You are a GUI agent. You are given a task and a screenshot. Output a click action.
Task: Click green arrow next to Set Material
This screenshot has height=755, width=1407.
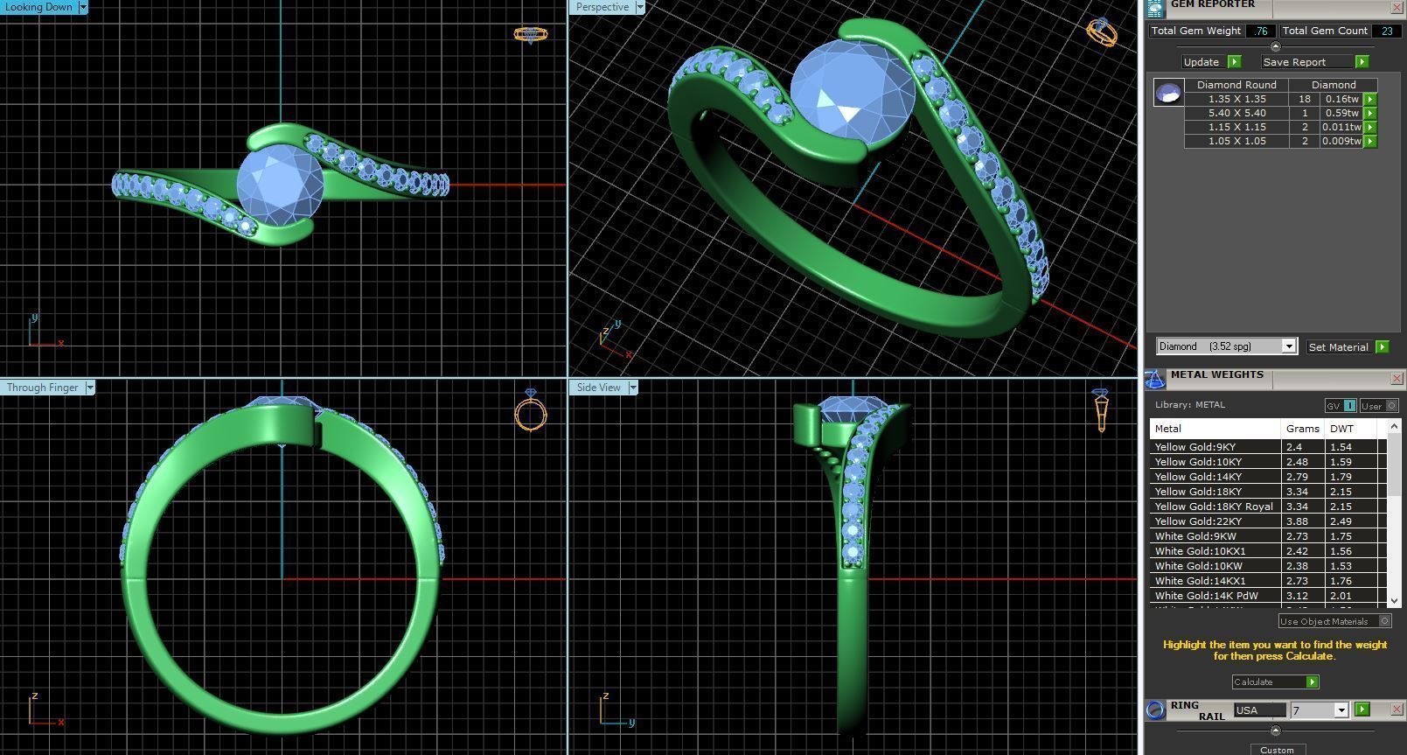(1382, 347)
